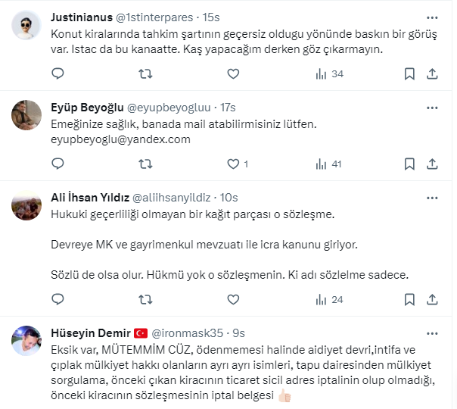Screen dimensions: 457x409
Task: Open more menu on Eyüp Beyoğlu's tweet
Action: click(x=432, y=106)
